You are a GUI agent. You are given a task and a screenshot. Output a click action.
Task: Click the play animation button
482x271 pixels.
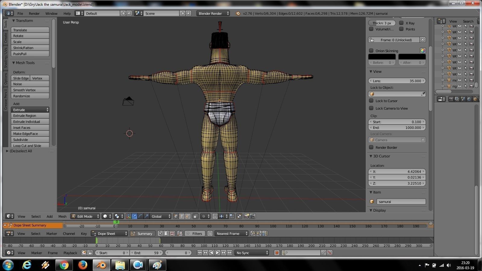pos(218,253)
